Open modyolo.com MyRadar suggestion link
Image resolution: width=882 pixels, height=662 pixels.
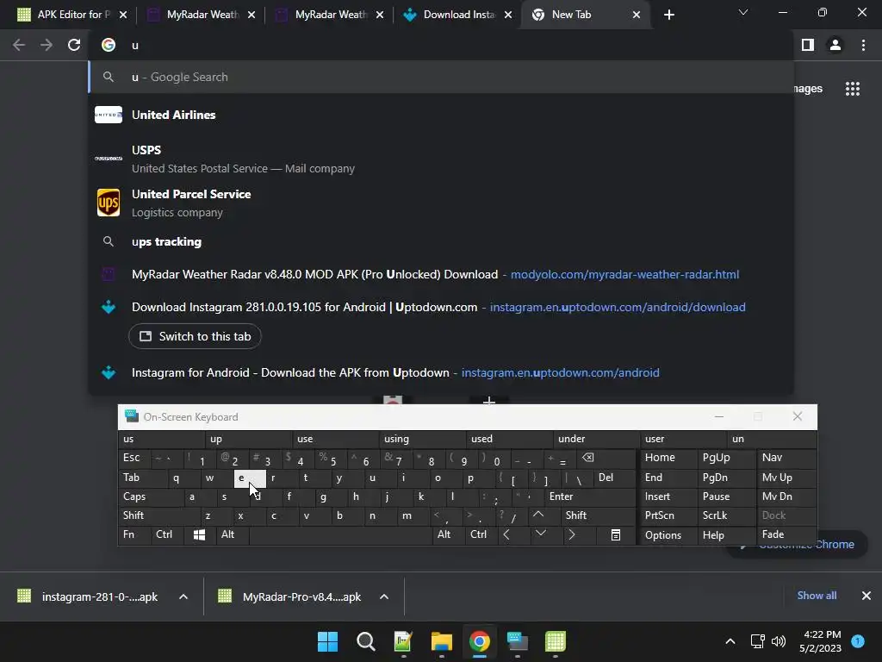[x=441, y=275]
